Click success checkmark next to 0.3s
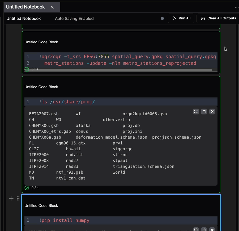239x231 pixels. [x=27, y=188]
